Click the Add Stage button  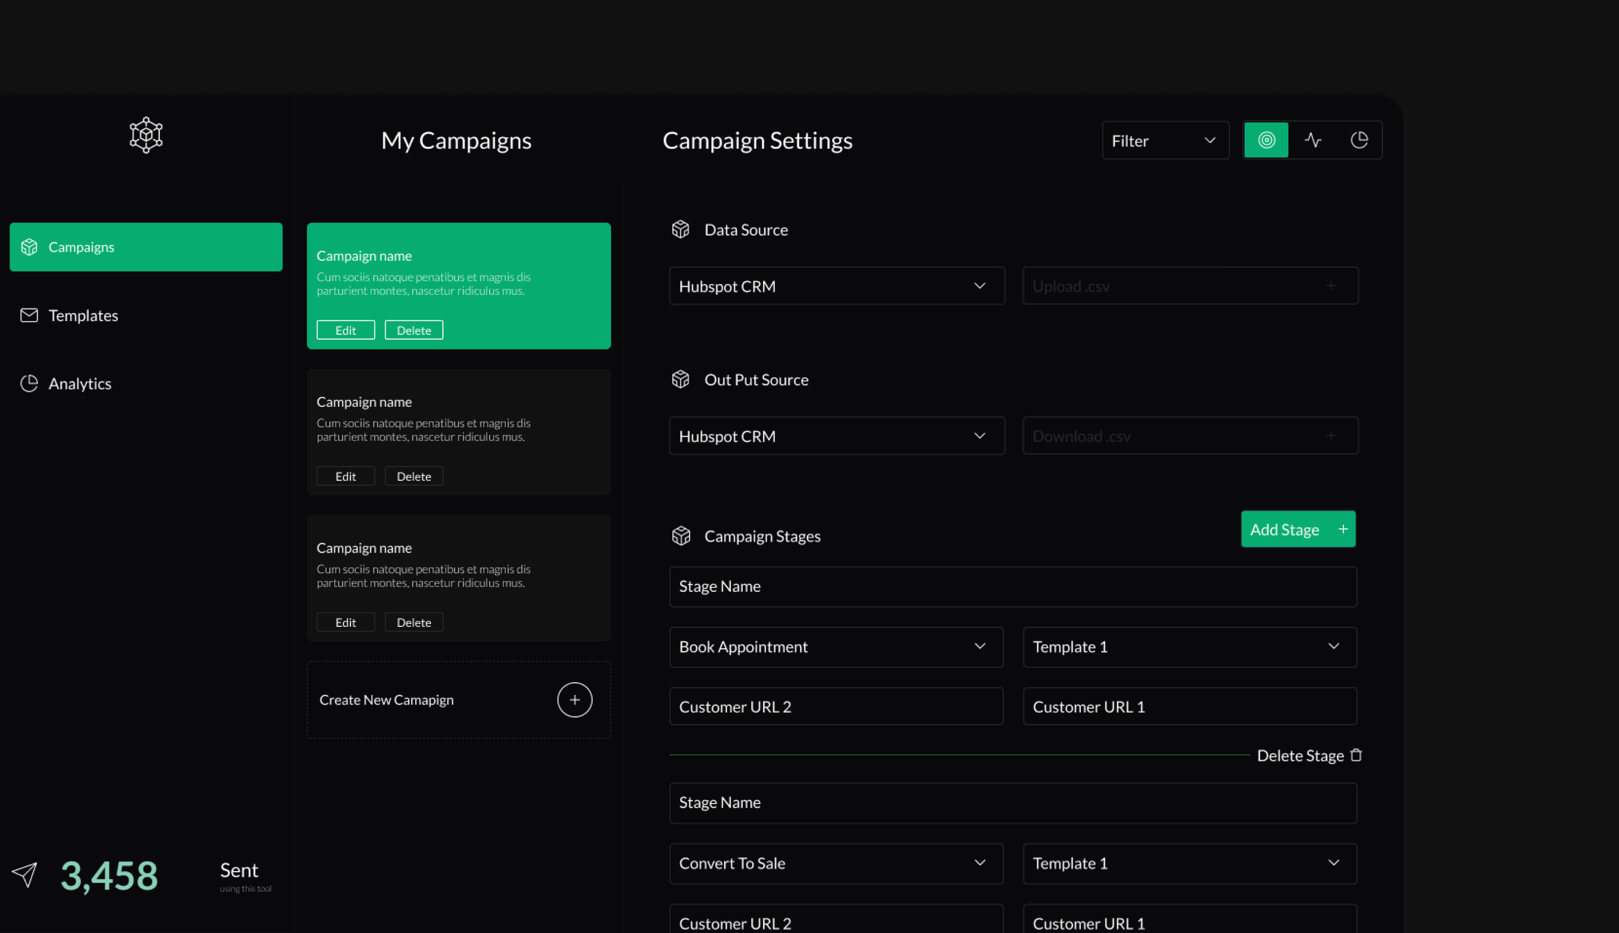click(1297, 529)
